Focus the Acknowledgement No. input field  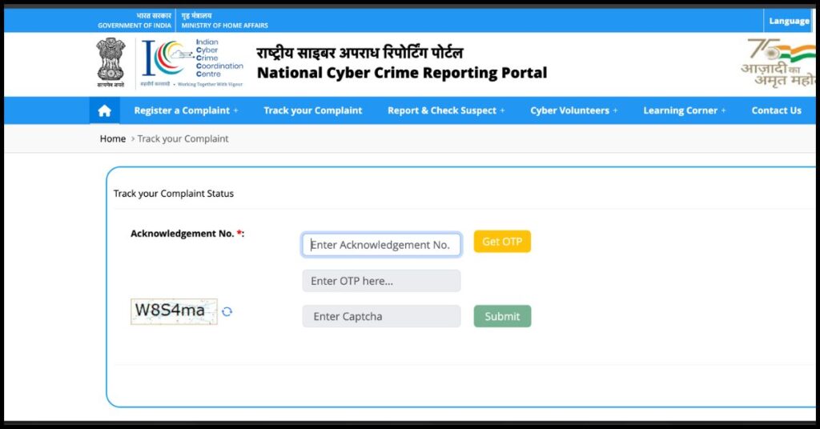click(x=381, y=245)
